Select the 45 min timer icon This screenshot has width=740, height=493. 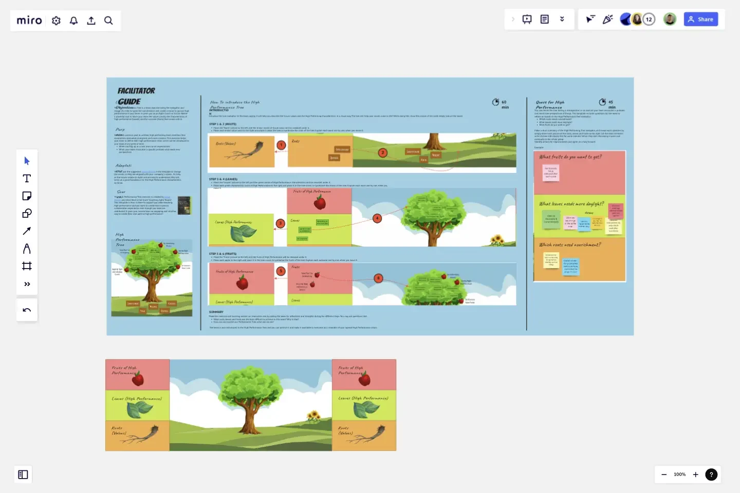tap(602, 102)
